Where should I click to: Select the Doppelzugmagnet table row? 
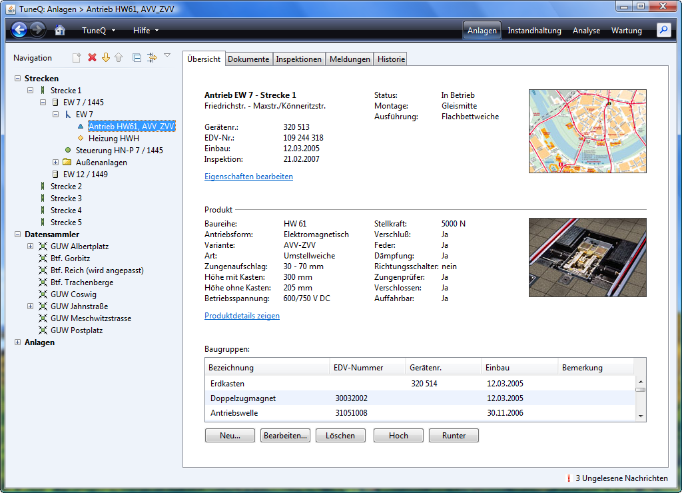click(420, 398)
